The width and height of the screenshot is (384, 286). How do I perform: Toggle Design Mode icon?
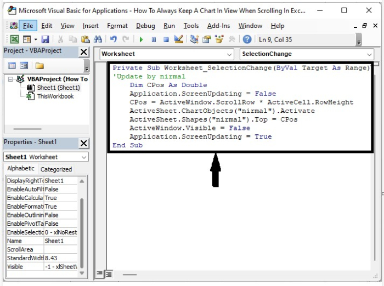(x=179, y=39)
